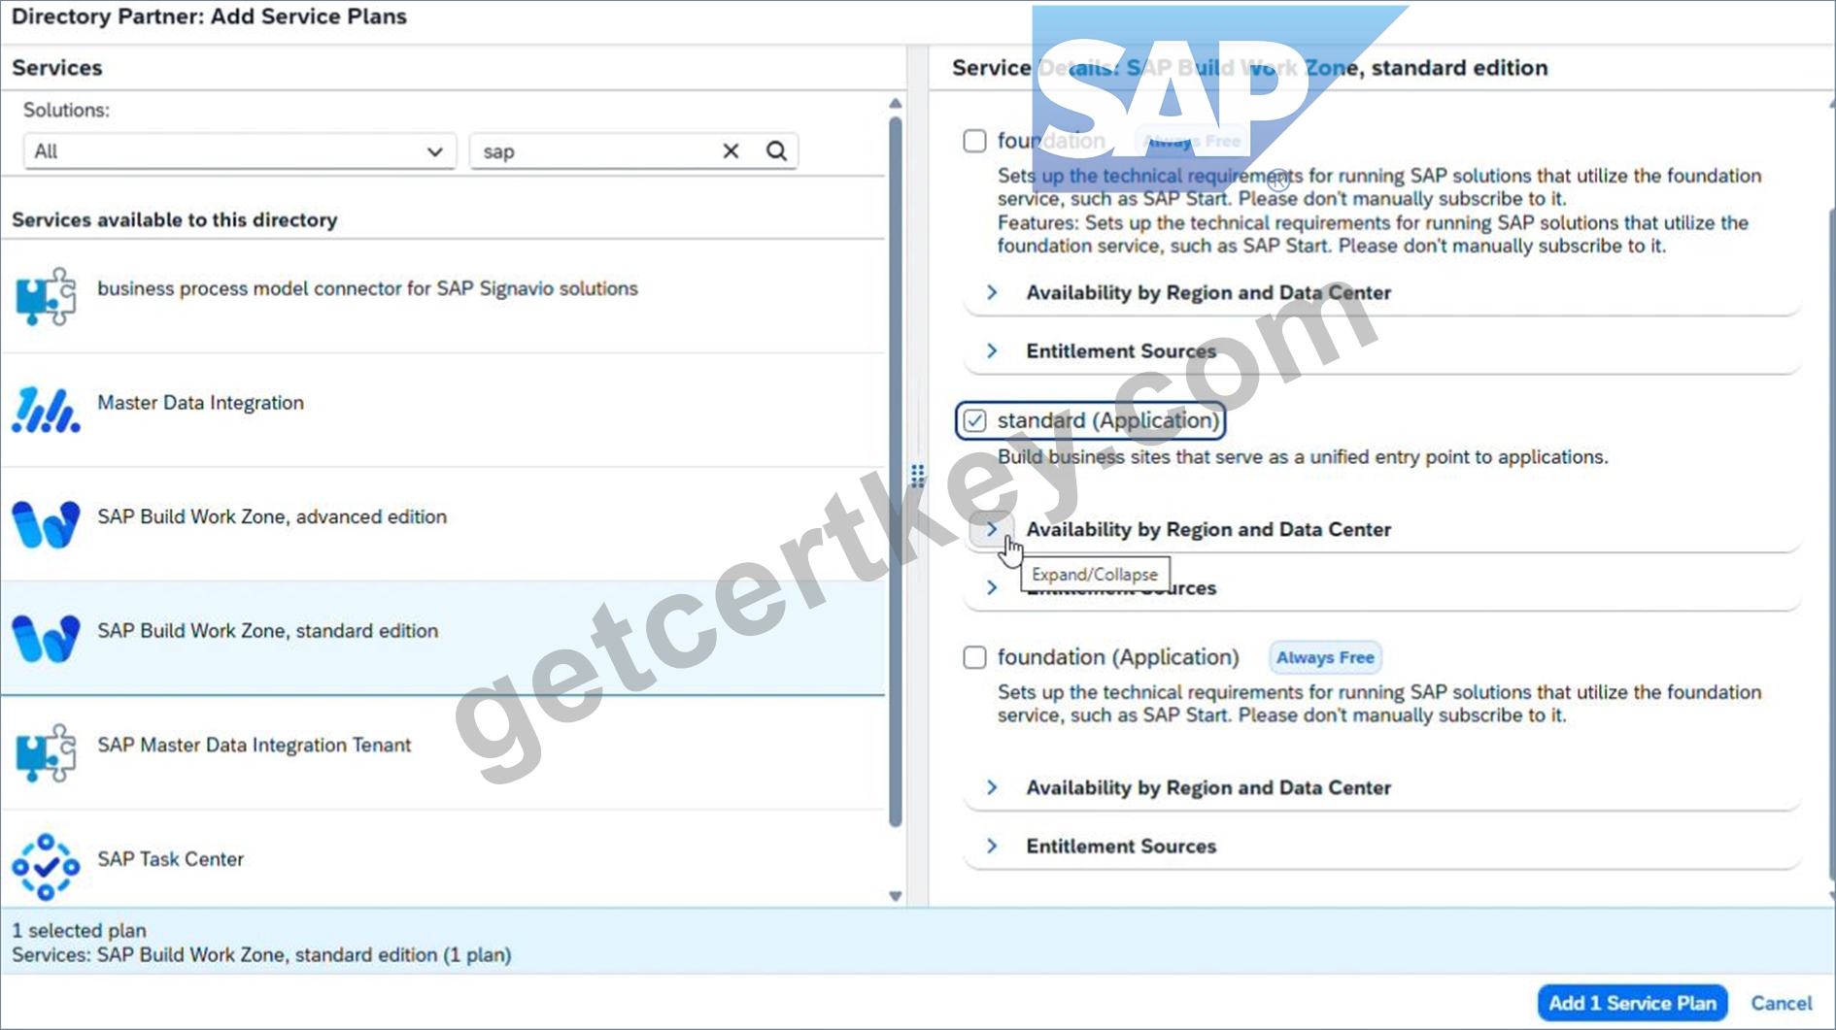The height and width of the screenshot is (1030, 1836).
Task: Click the services list scrollbar
Action: click(x=896, y=472)
